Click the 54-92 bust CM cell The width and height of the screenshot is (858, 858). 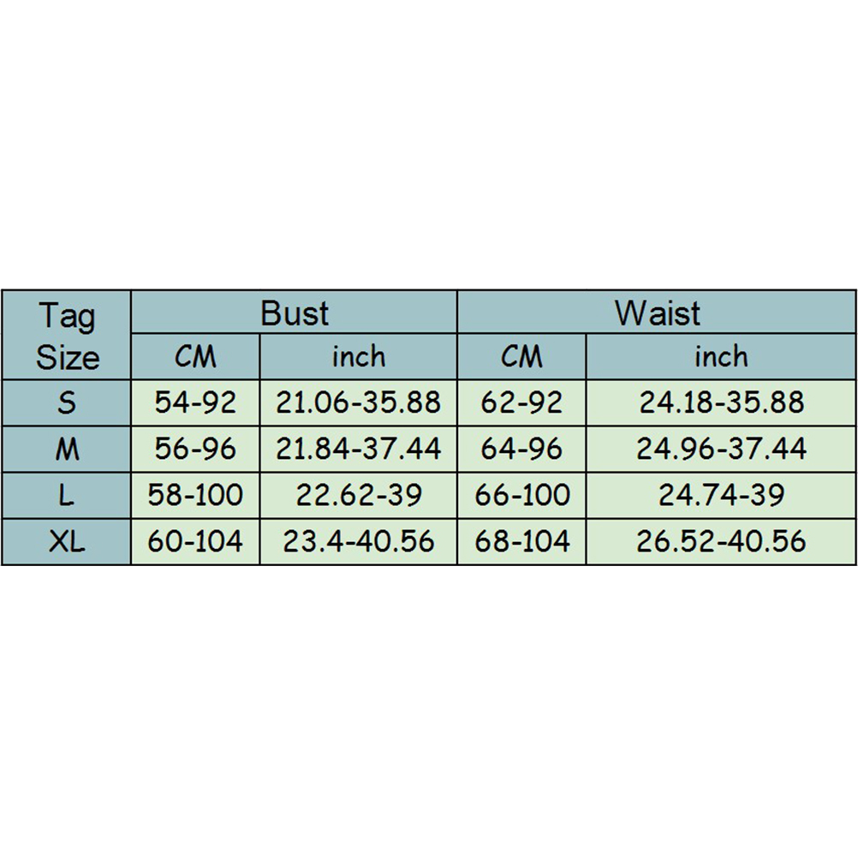[195, 402]
